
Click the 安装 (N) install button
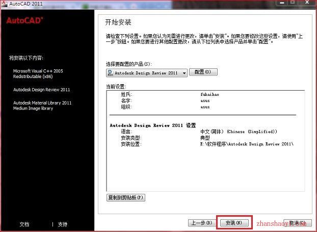[234, 223]
